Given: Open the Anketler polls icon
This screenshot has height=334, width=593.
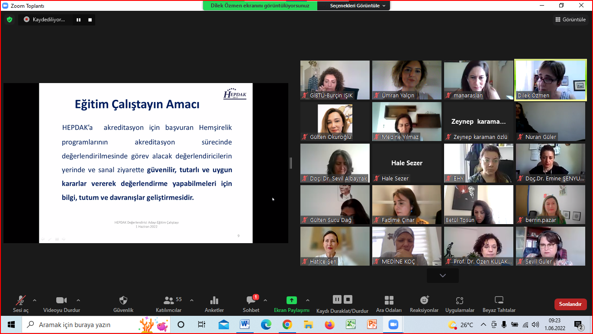Looking at the screenshot, I should (x=214, y=300).
